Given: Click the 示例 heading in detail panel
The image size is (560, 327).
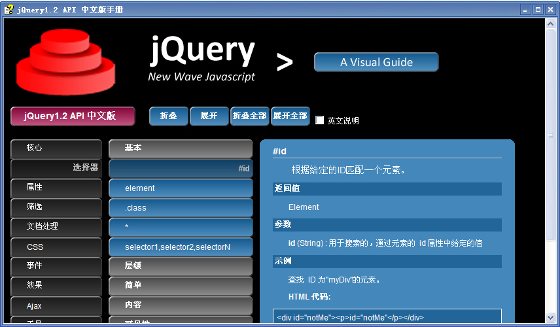Looking at the screenshot, I should click(x=387, y=262).
